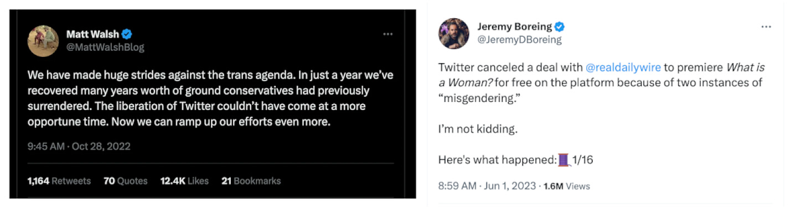The image size is (806, 208).
Task: Click Jeremy Boreing's blue verified badge
Action: click(x=560, y=27)
